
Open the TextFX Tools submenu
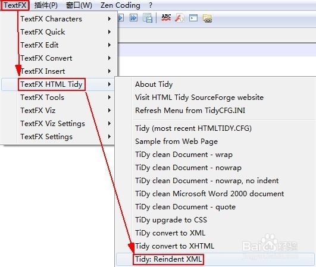(58, 98)
